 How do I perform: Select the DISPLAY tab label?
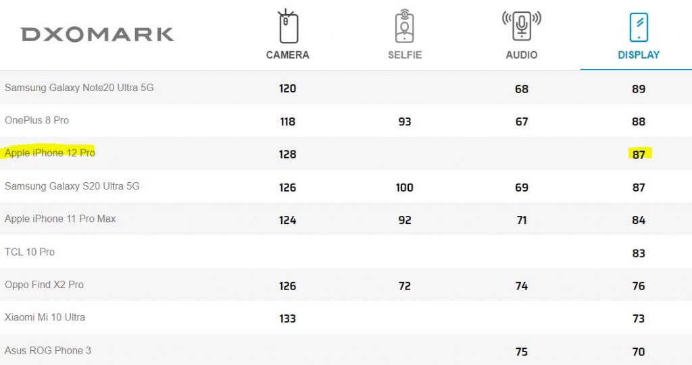pos(639,55)
